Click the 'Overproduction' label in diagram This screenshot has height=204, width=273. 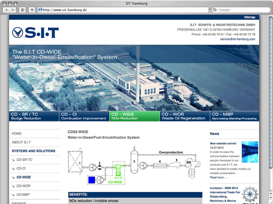click(171, 152)
